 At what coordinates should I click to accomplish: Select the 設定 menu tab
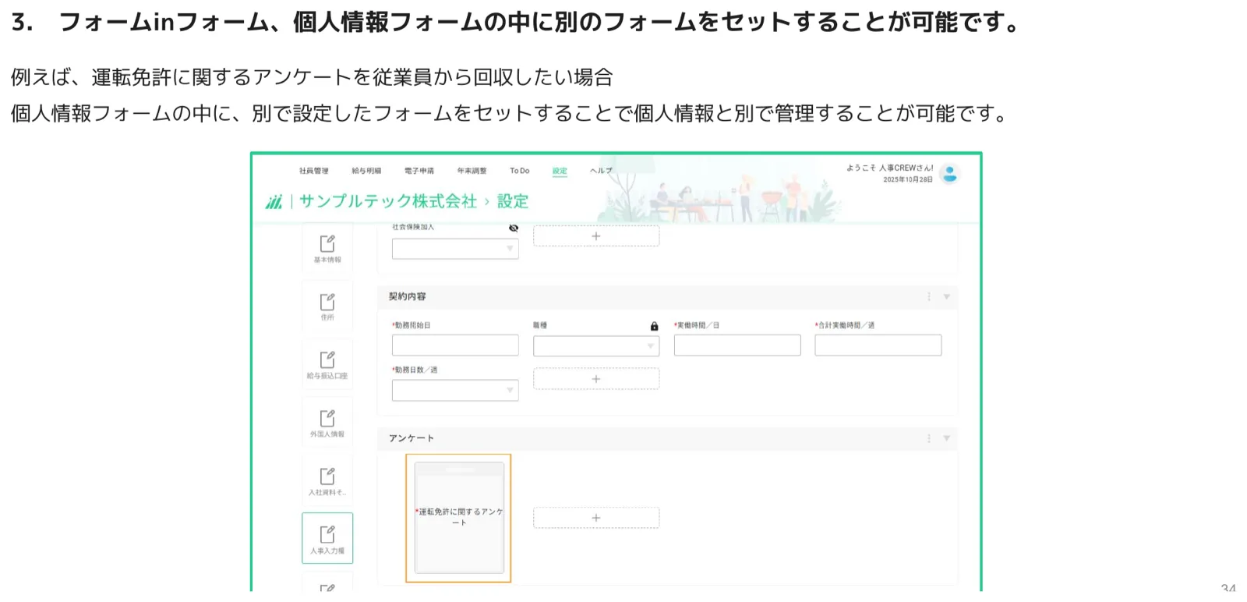point(560,171)
